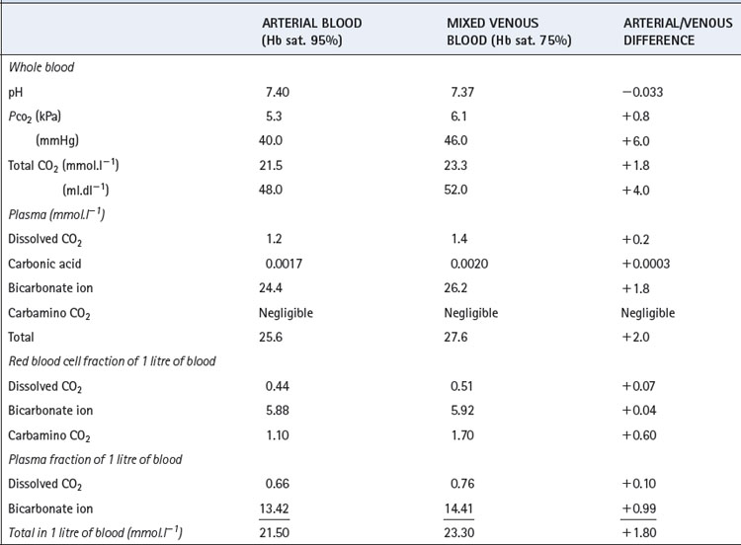The width and height of the screenshot is (741, 545).
Task: Click the "Red blood cell fraction" section heading
Action: tap(111, 361)
